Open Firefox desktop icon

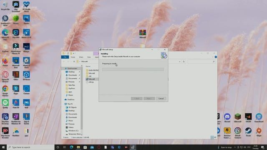point(5,62)
